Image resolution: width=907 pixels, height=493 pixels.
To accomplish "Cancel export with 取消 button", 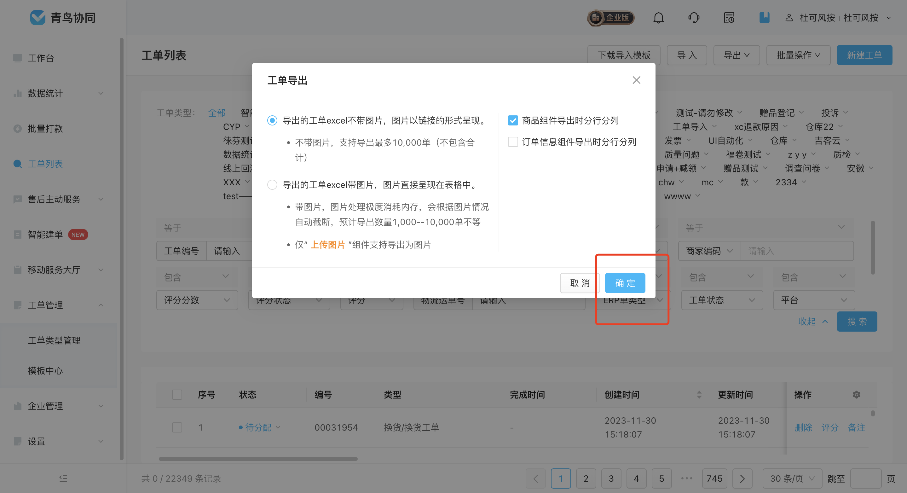I will tap(580, 283).
